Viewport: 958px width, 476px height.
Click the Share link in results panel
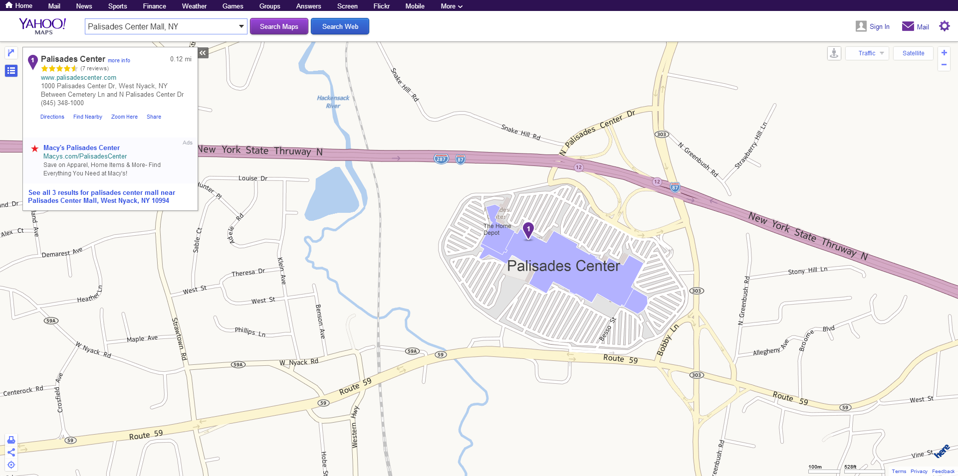154,117
